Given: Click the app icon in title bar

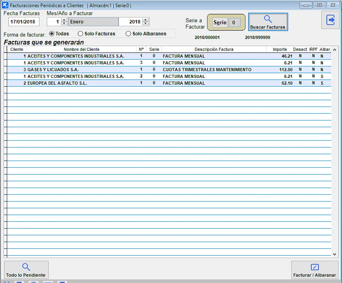Looking at the screenshot, I should pyautogui.click(x=5, y=5).
